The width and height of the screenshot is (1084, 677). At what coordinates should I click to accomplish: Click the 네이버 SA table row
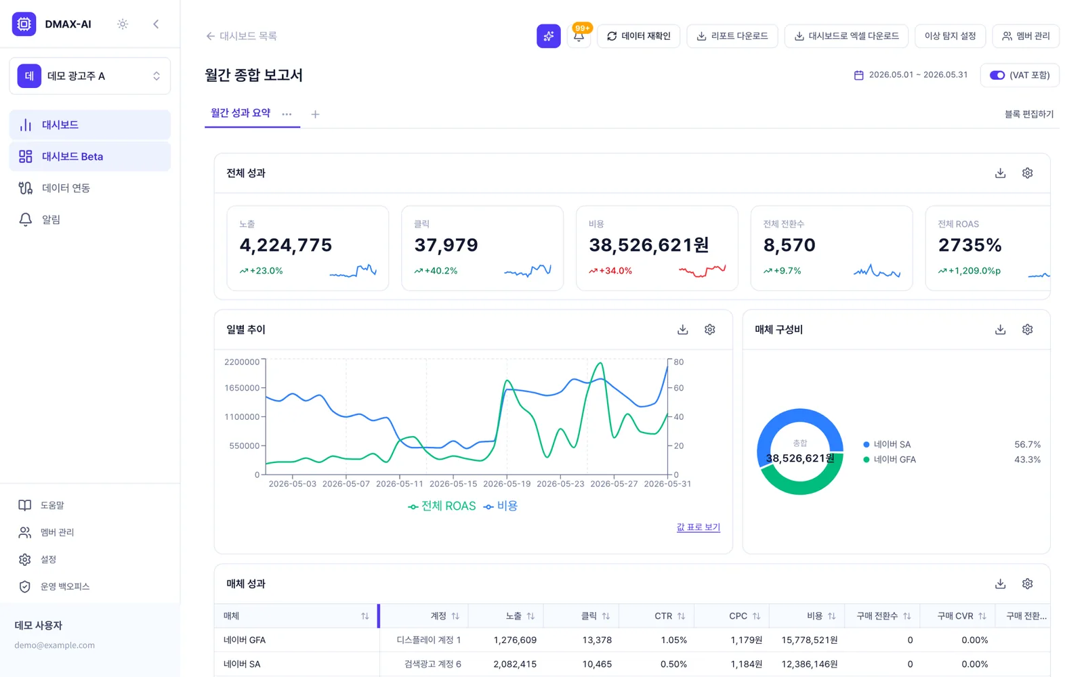pos(632,664)
